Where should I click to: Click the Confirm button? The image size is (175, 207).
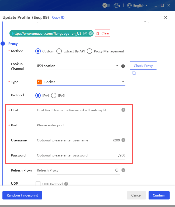[159, 195]
